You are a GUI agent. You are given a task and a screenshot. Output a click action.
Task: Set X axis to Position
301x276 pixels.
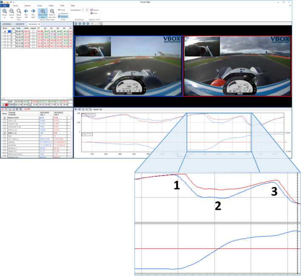coord(63,17)
